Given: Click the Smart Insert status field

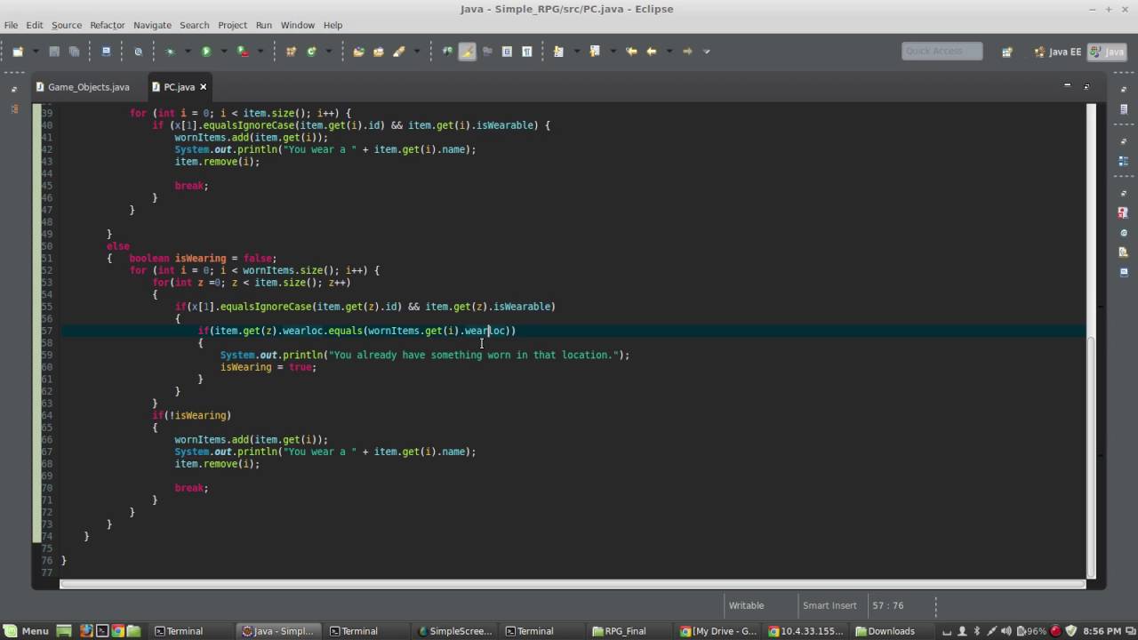Looking at the screenshot, I should [x=829, y=605].
